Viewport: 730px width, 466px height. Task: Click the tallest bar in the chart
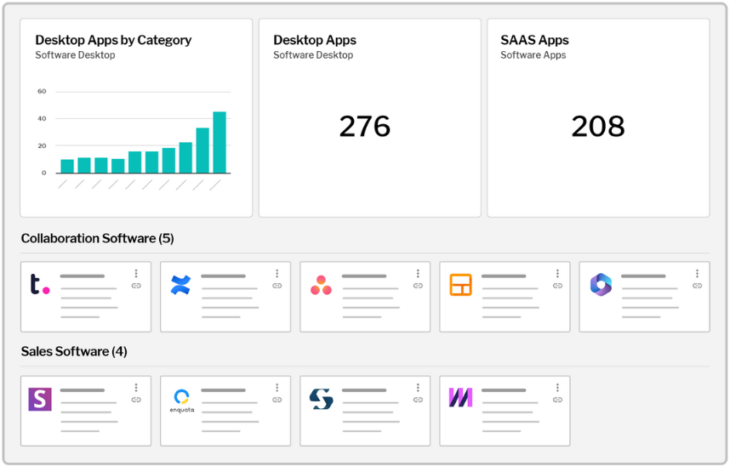pyautogui.click(x=220, y=143)
